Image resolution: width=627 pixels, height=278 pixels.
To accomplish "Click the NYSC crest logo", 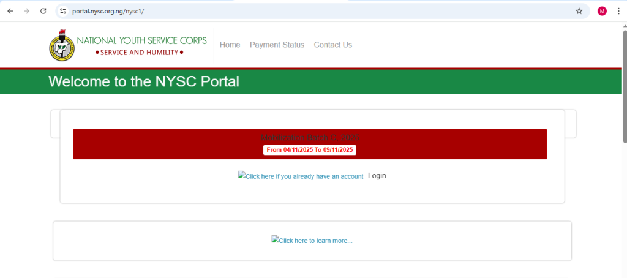I will (61, 46).
